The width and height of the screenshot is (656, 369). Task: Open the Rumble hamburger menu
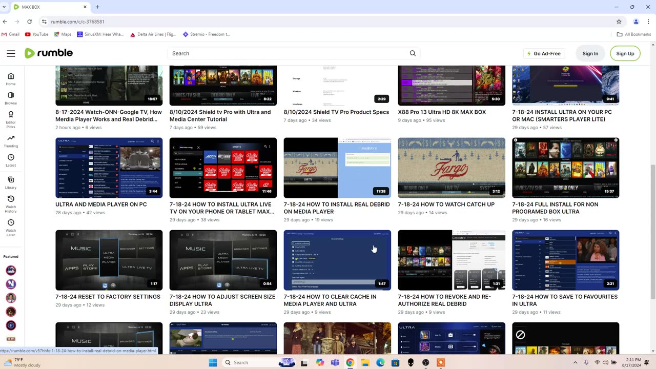[11, 53]
